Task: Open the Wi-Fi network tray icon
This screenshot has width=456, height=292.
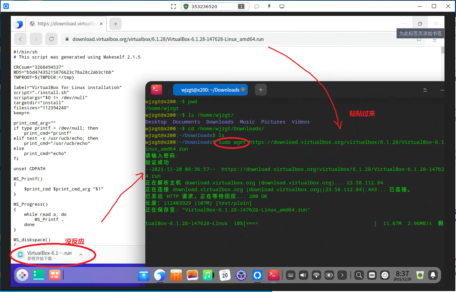Action: coord(316,275)
